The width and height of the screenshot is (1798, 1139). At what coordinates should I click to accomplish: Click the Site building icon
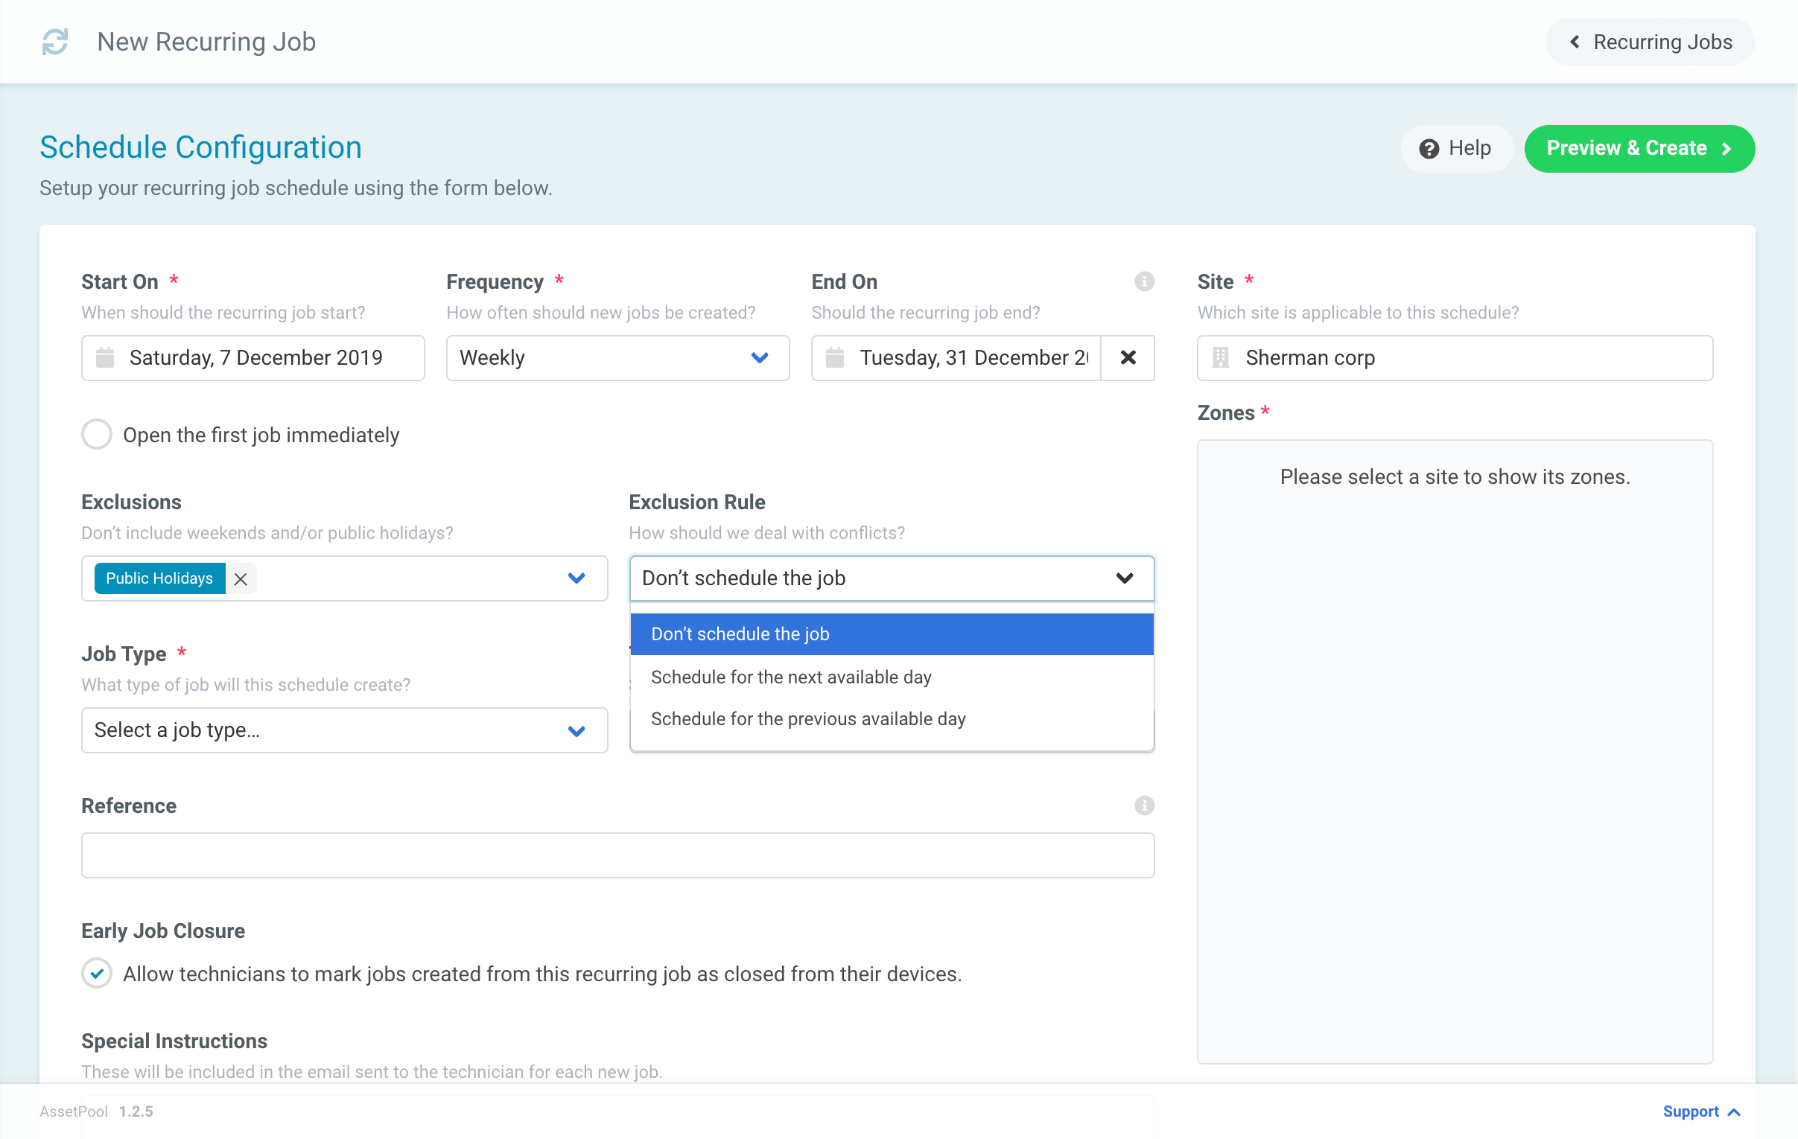1221,357
